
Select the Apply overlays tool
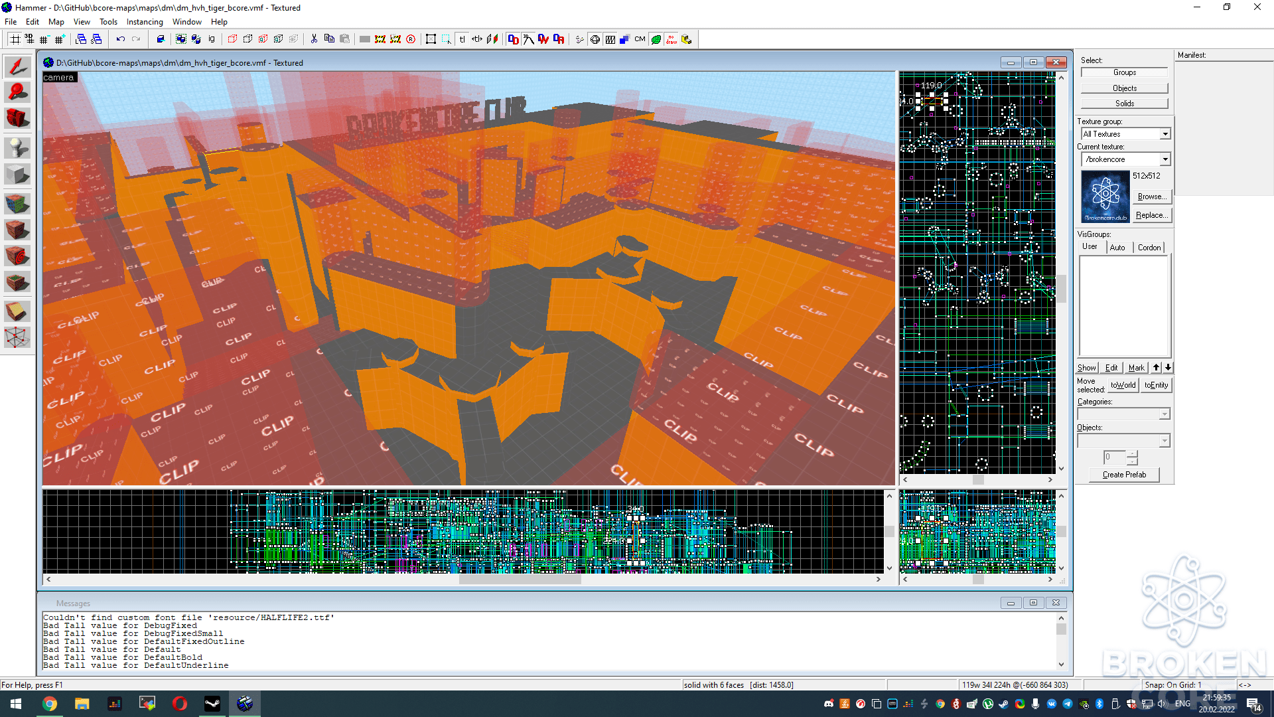click(x=17, y=283)
